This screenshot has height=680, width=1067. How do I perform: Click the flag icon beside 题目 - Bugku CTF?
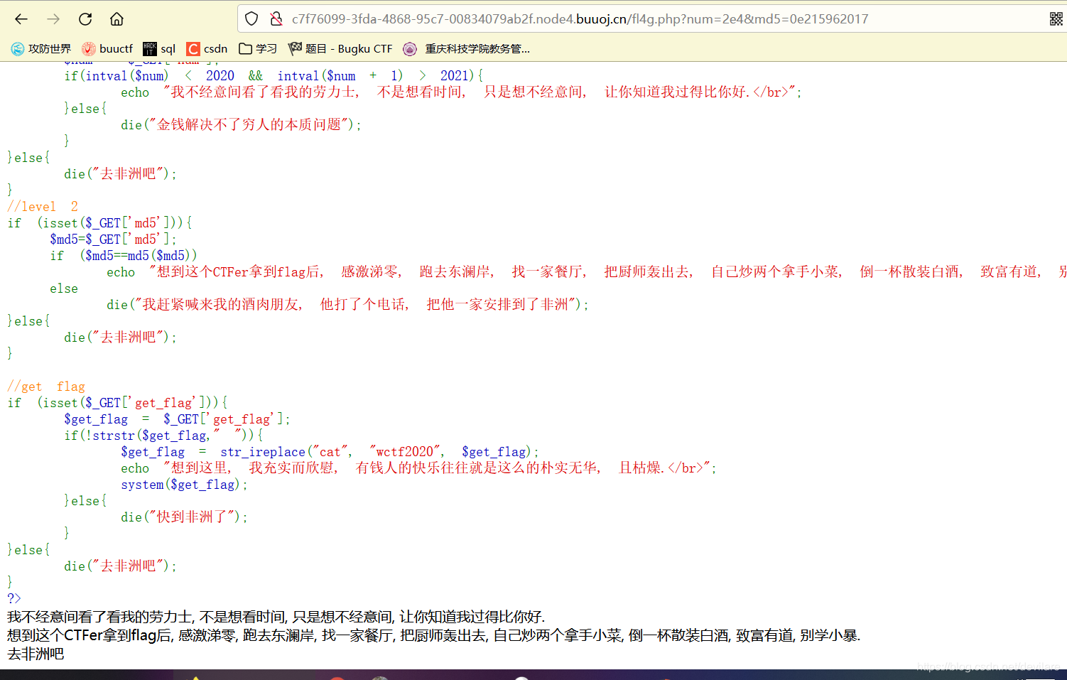click(x=294, y=48)
